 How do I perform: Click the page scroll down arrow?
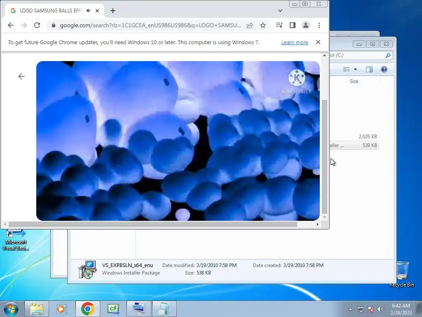click(325, 217)
